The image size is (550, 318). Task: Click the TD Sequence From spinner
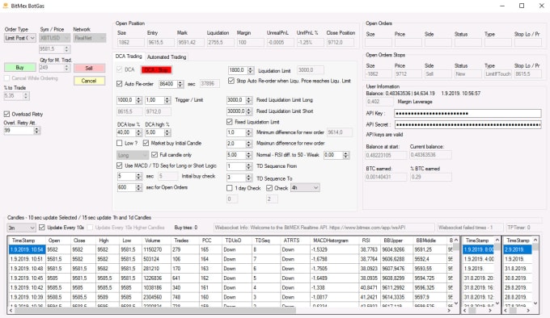click(248, 166)
